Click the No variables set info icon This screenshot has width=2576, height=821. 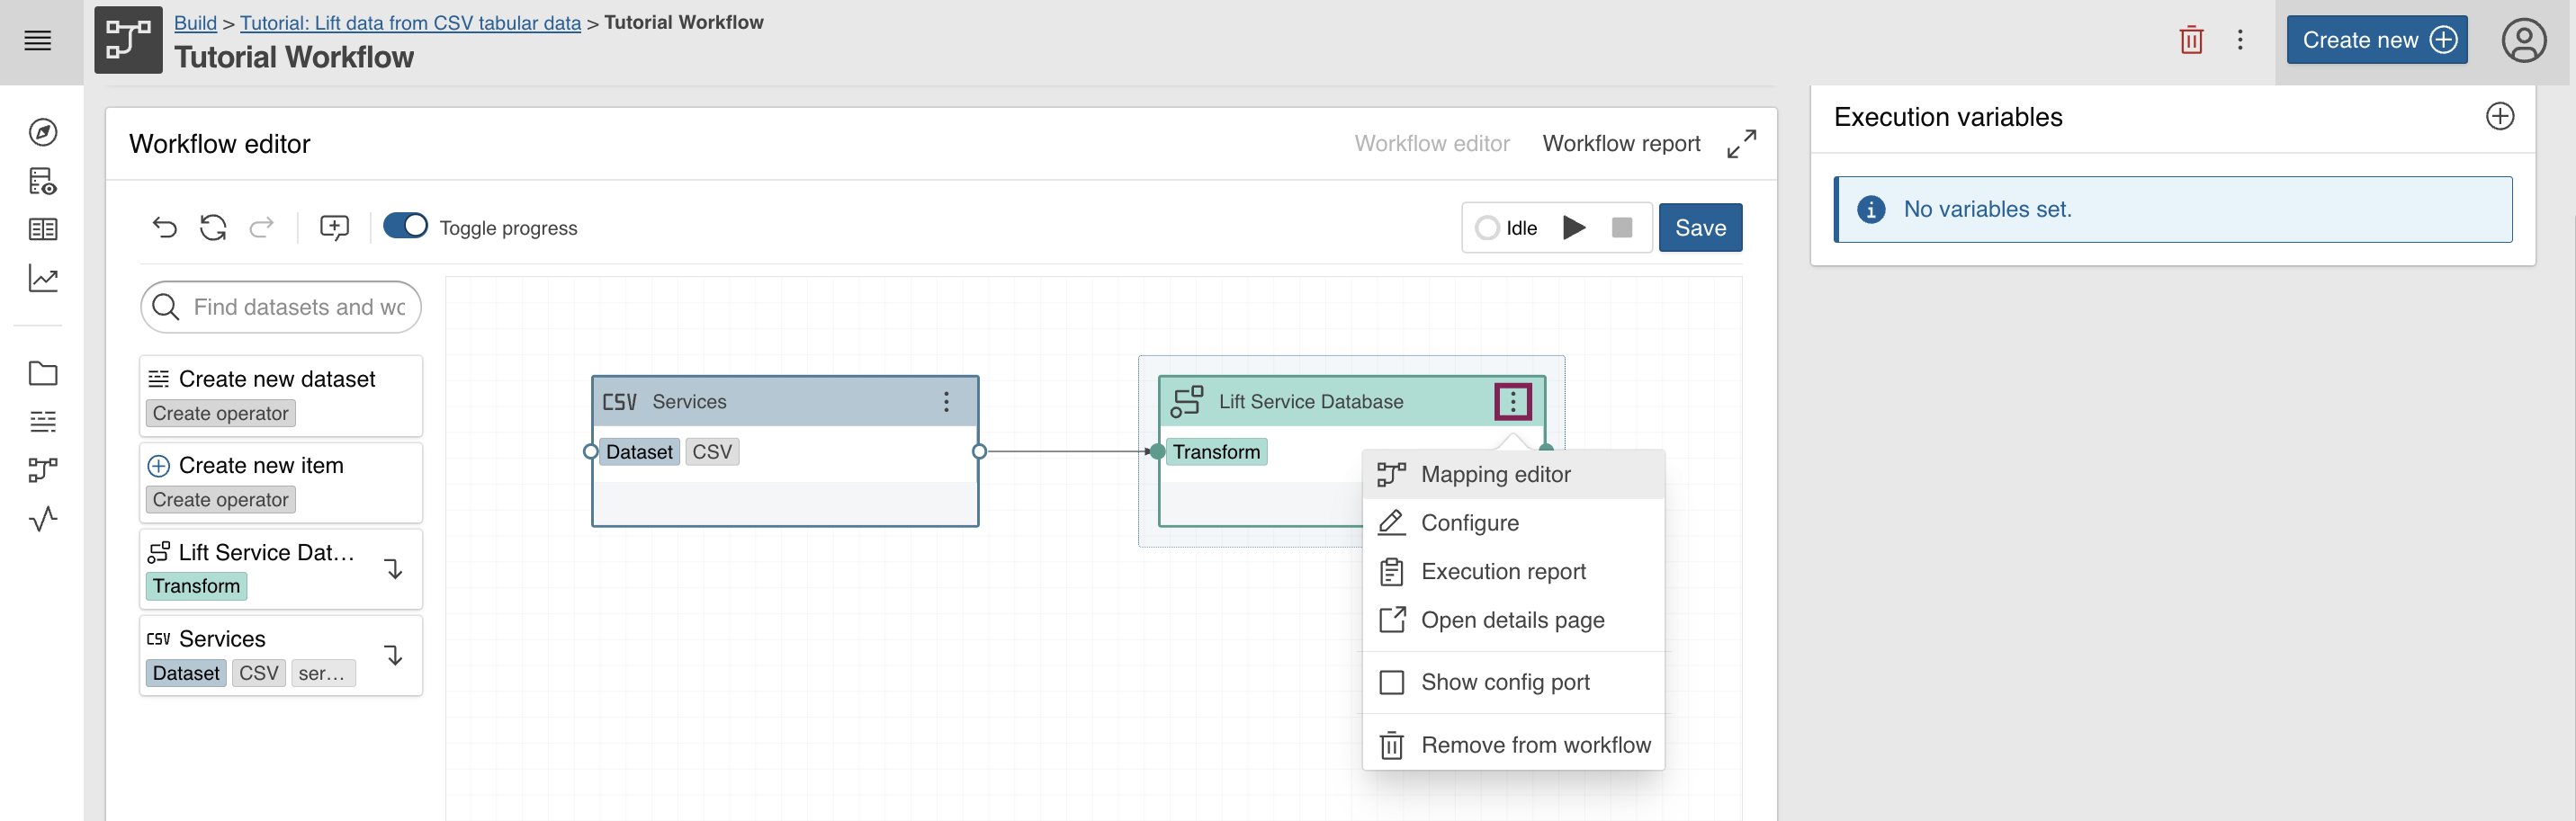click(1870, 210)
